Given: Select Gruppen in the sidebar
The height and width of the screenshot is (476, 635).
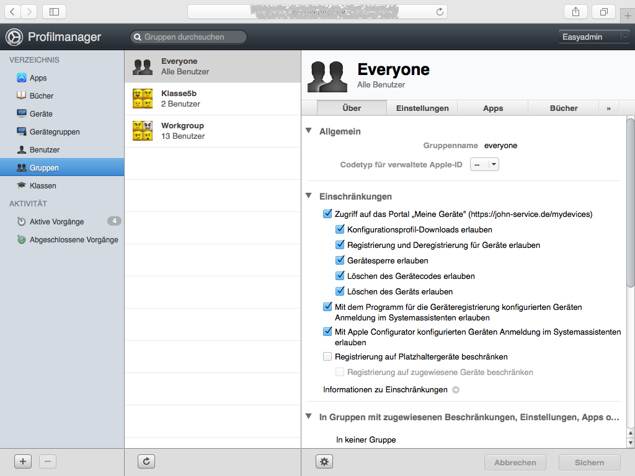Looking at the screenshot, I should [x=62, y=167].
